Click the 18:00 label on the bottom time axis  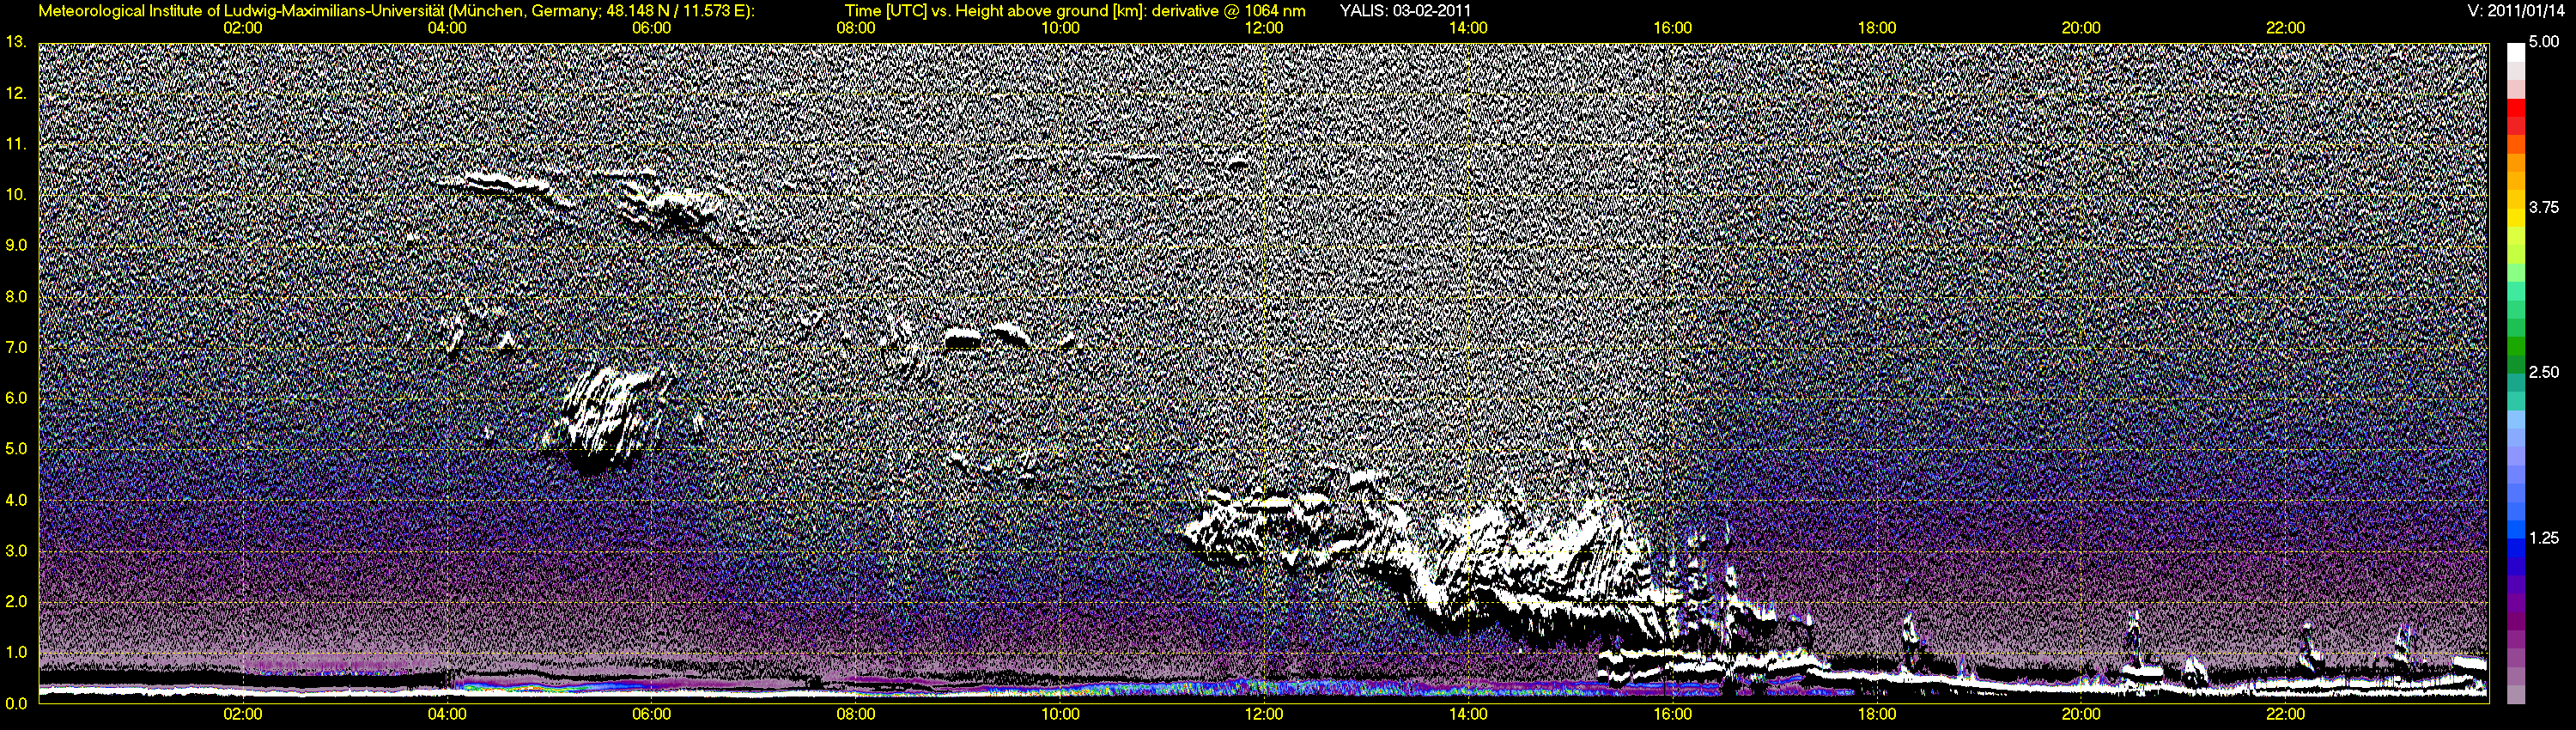tap(1877, 714)
